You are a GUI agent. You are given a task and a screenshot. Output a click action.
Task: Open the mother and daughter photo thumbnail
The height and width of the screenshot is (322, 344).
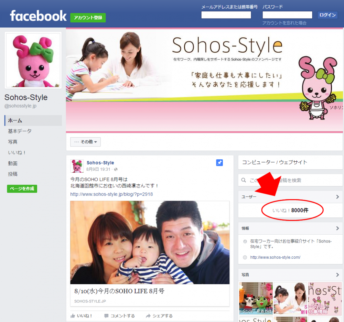[x=290, y=299]
